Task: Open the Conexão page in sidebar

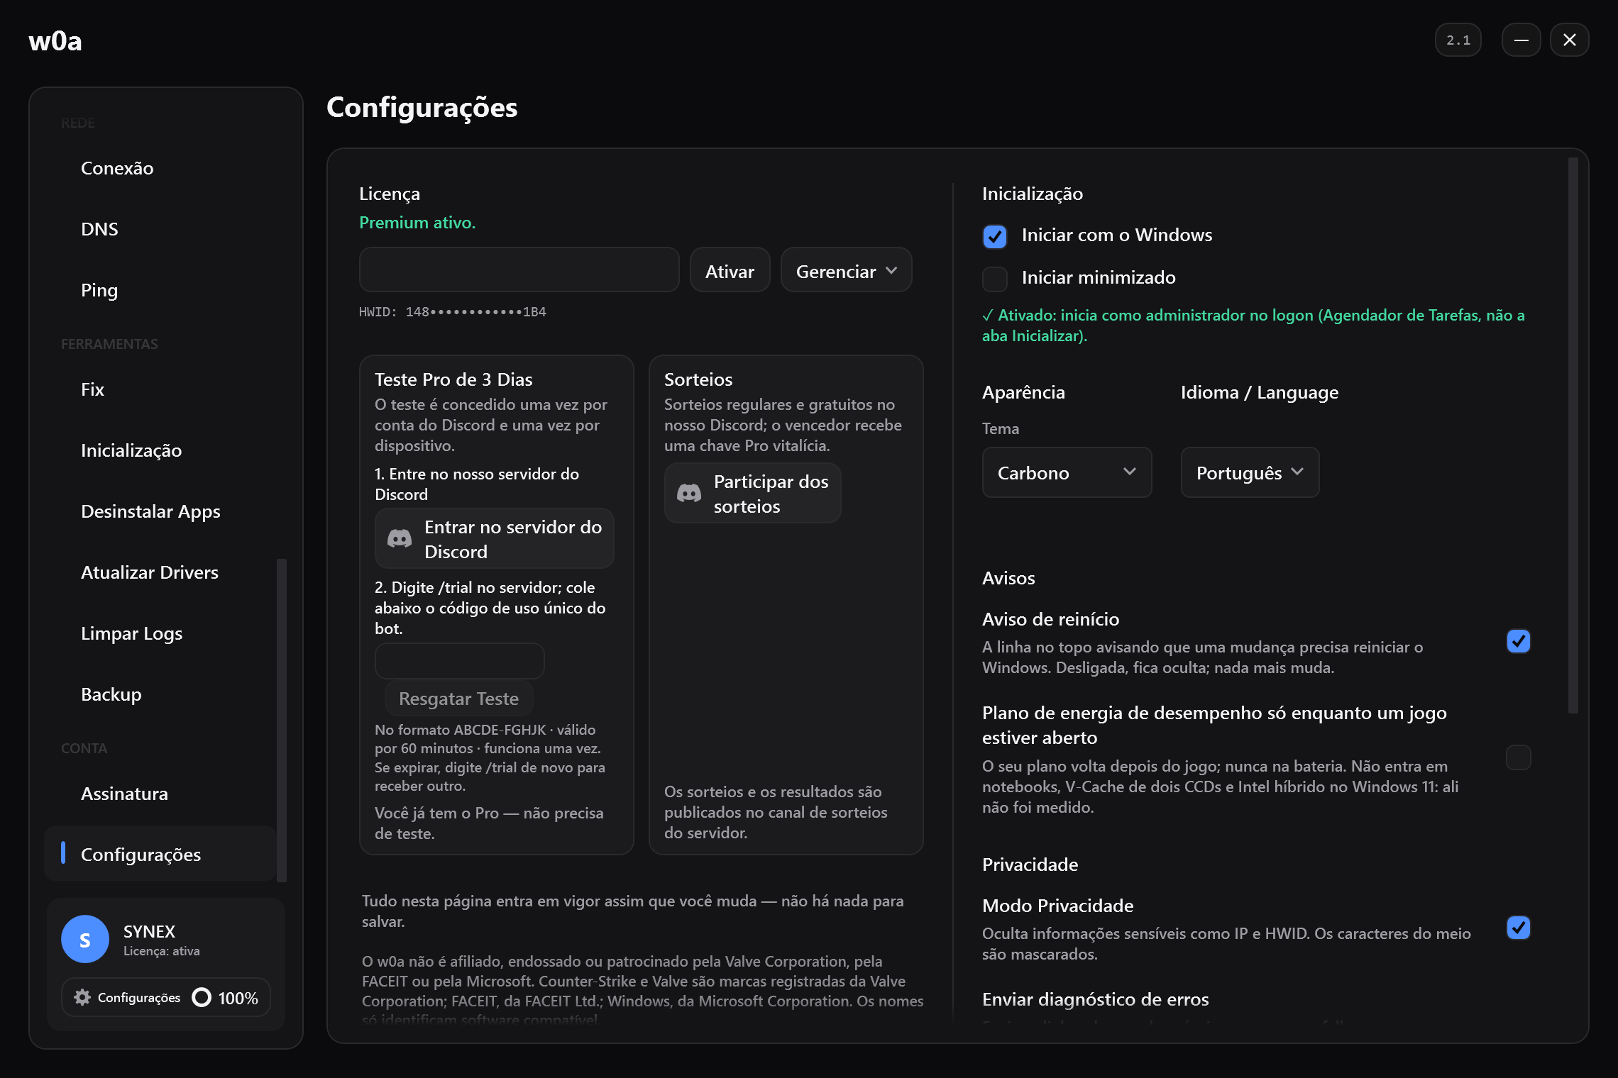Action: click(160, 168)
